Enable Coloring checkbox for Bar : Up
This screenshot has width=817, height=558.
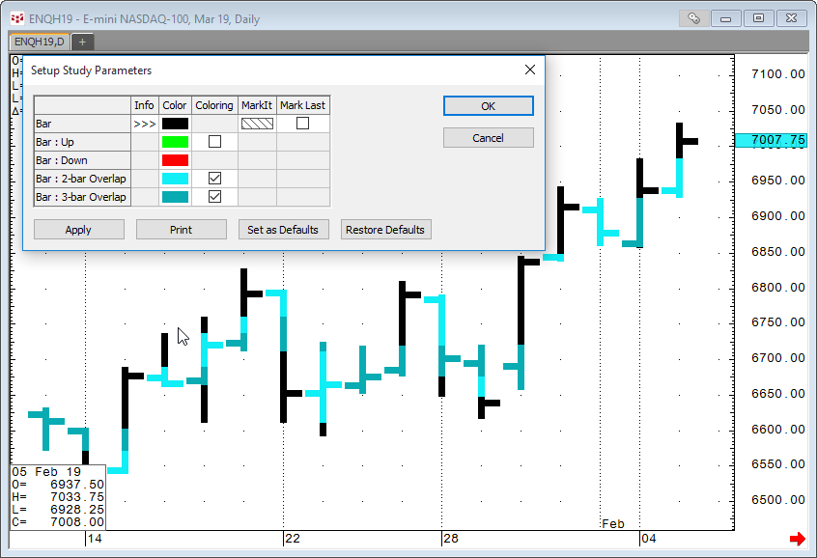coord(214,142)
